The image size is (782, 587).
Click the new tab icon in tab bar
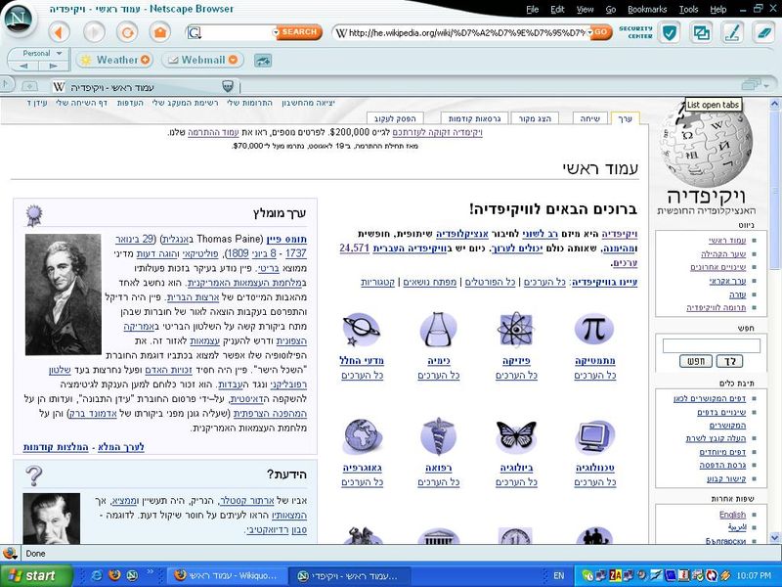pos(29,86)
